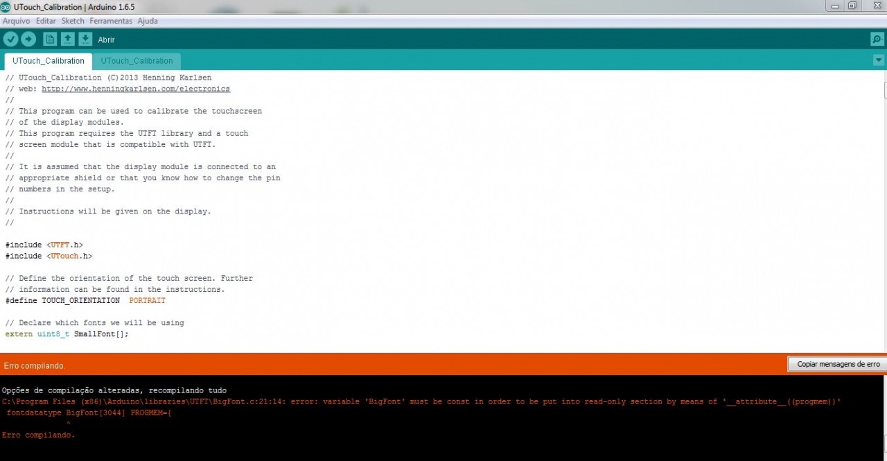The width and height of the screenshot is (887, 461).
Task: Open the Ajuda menu
Action: pos(148,21)
